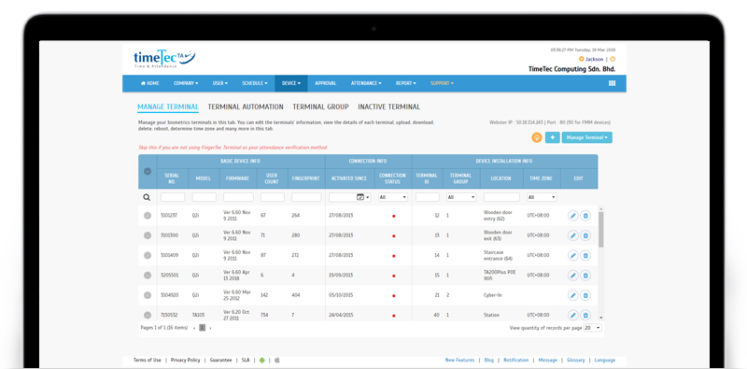Click the Android app icon in footer
747x369 pixels.
pos(261,361)
